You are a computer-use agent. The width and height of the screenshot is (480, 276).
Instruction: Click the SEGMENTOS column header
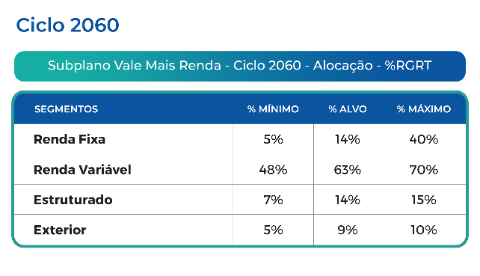click(66, 109)
